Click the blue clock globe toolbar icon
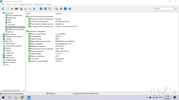This screenshot has height=100, width=179. coord(41,9)
